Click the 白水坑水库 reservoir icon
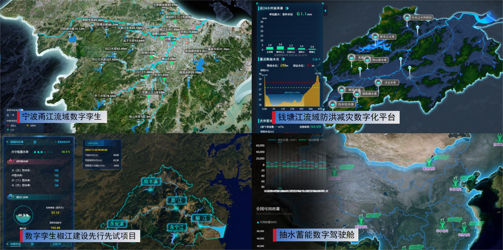 [332, 104]
